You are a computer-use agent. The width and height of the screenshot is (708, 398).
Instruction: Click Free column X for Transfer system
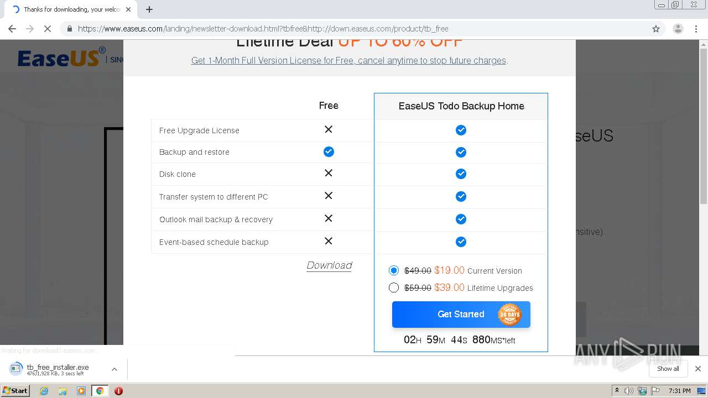(329, 196)
